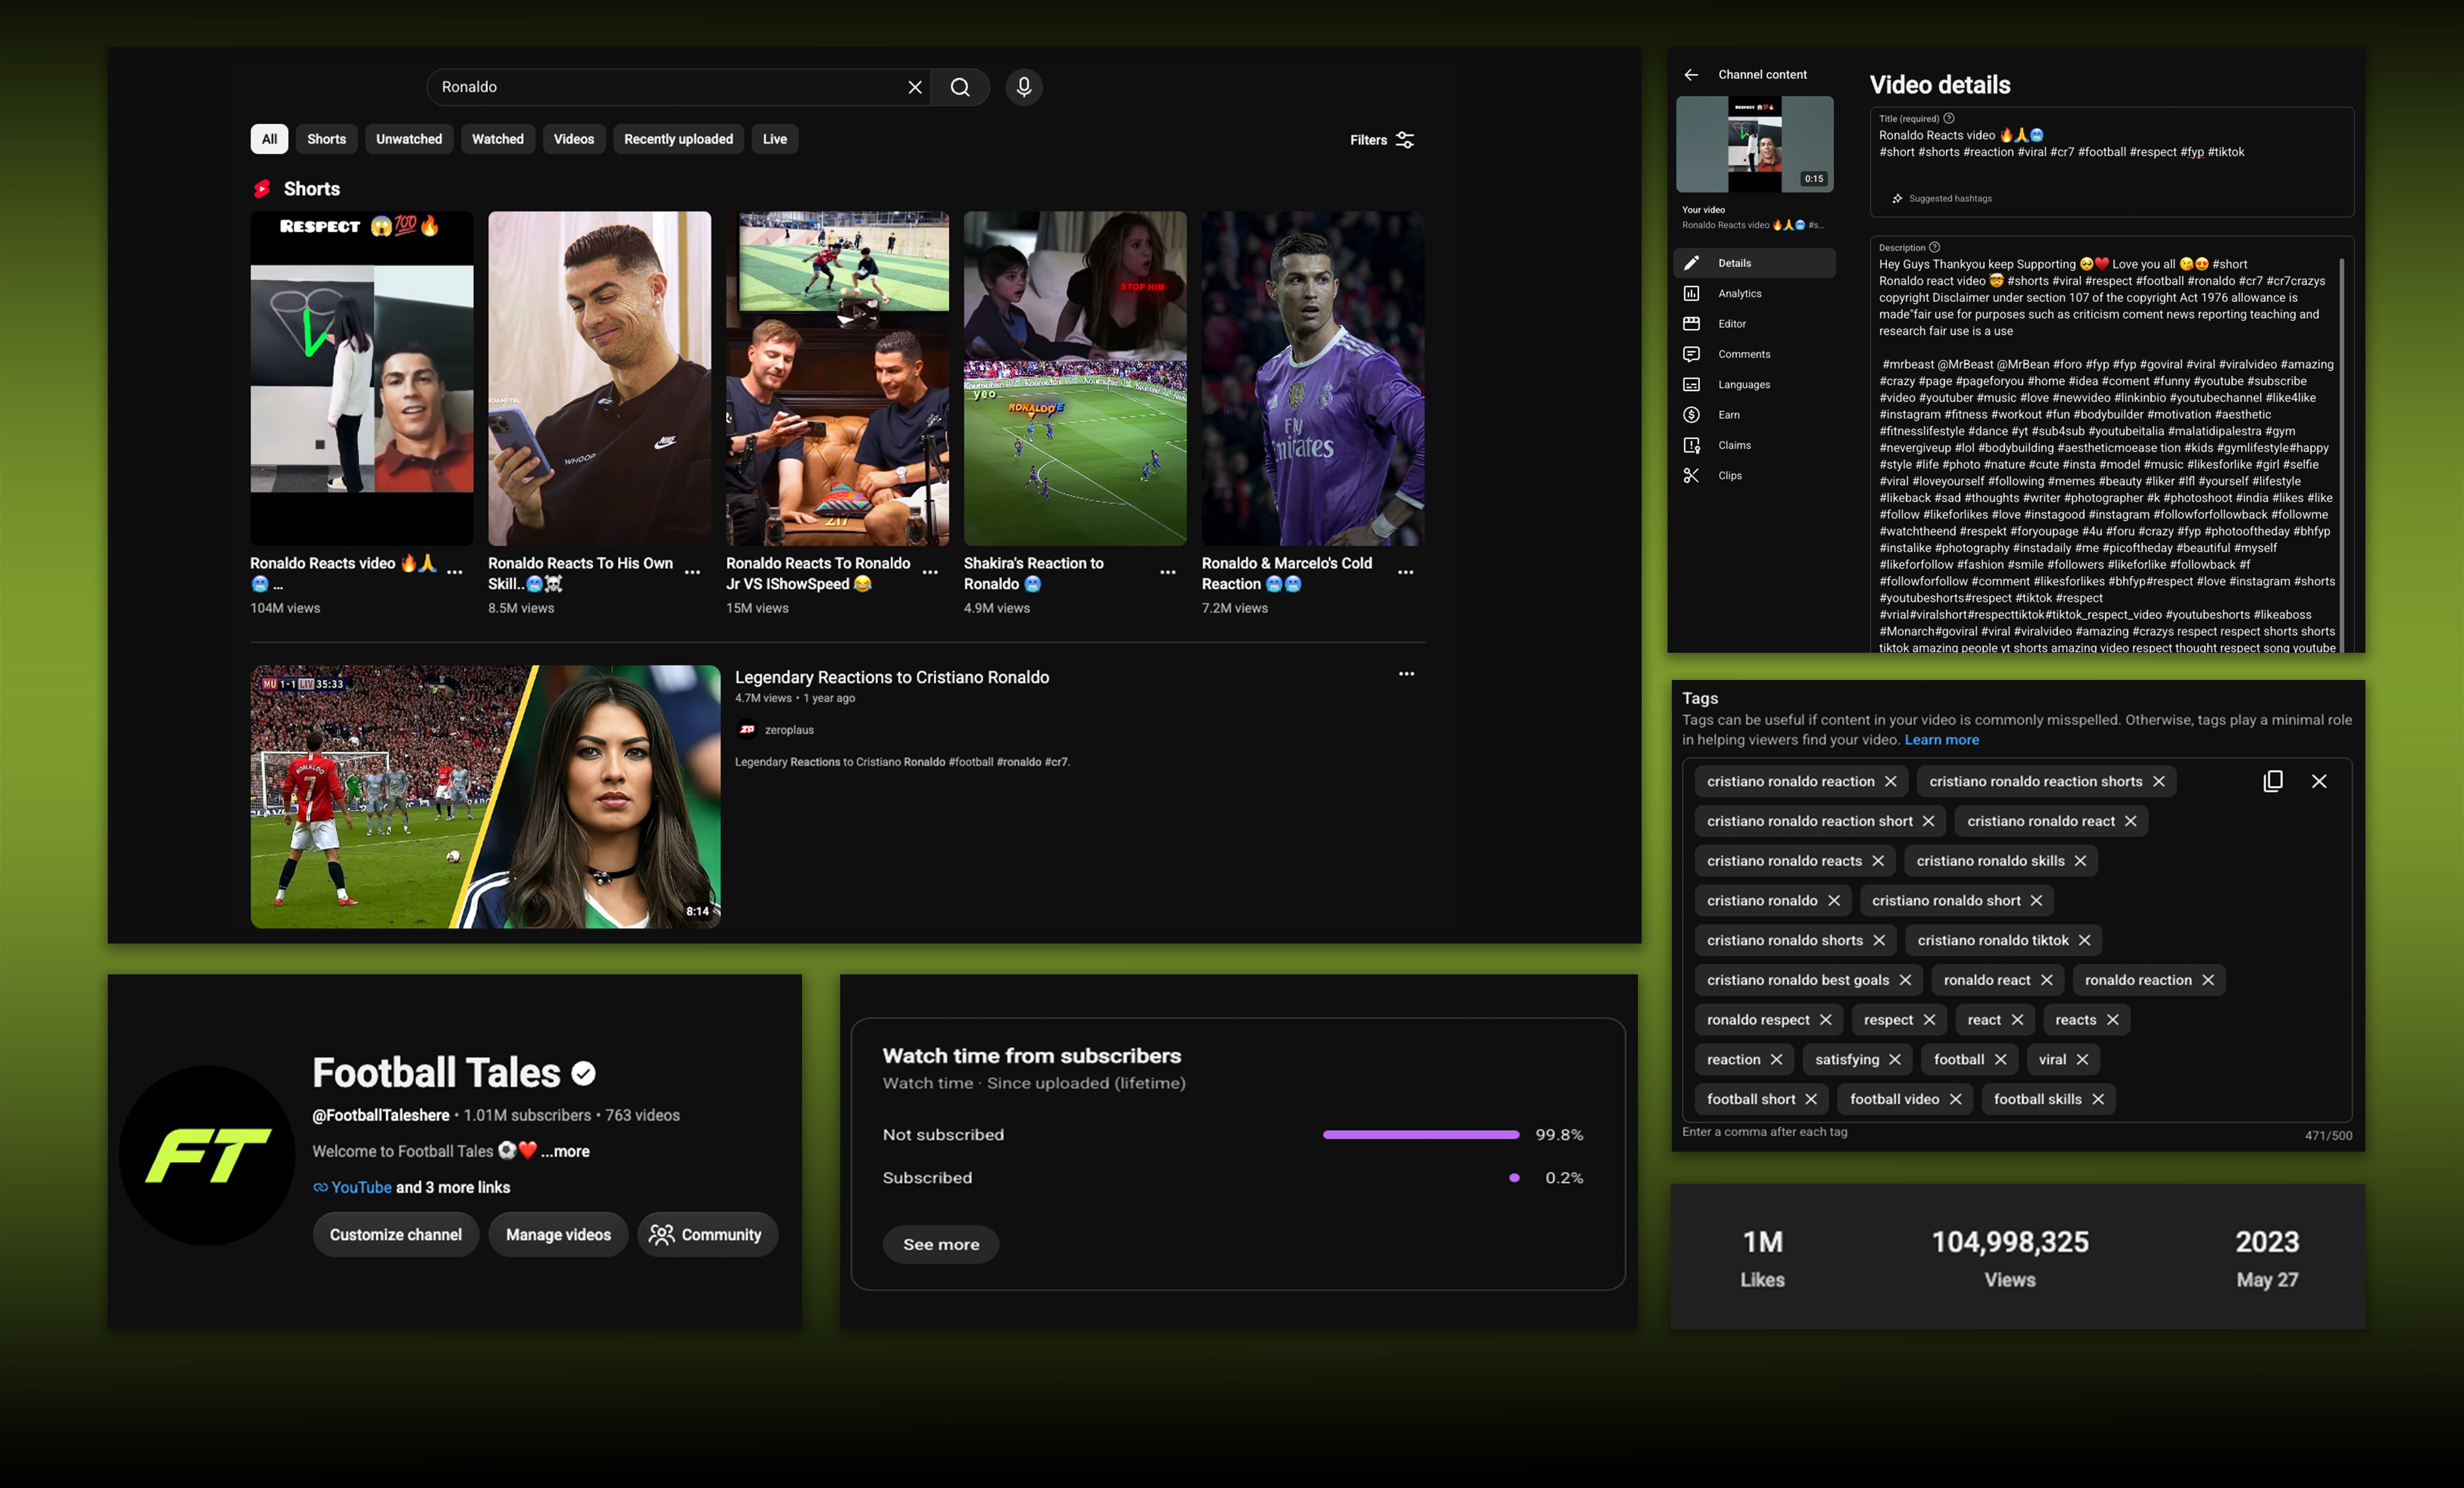Click the magnifying glass search button
This screenshot has height=1488, width=2464.
[960, 87]
